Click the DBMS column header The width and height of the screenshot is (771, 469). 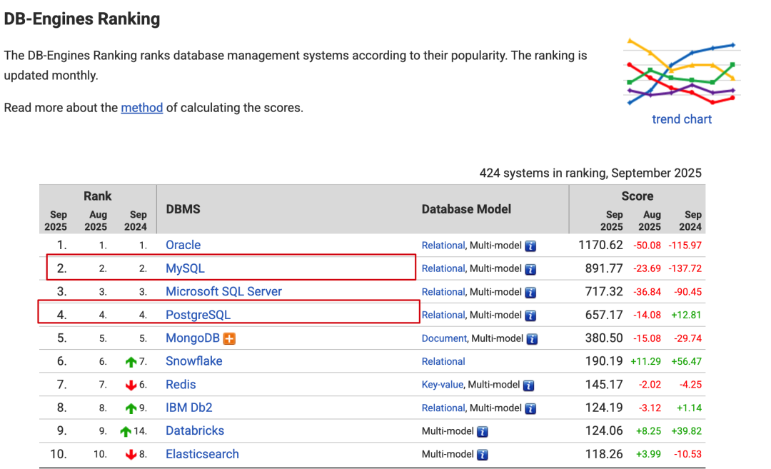click(183, 209)
